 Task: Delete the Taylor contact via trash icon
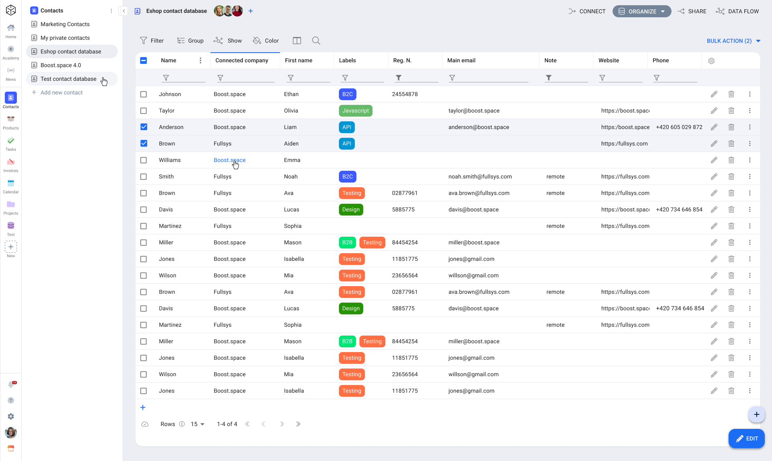click(731, 111)
